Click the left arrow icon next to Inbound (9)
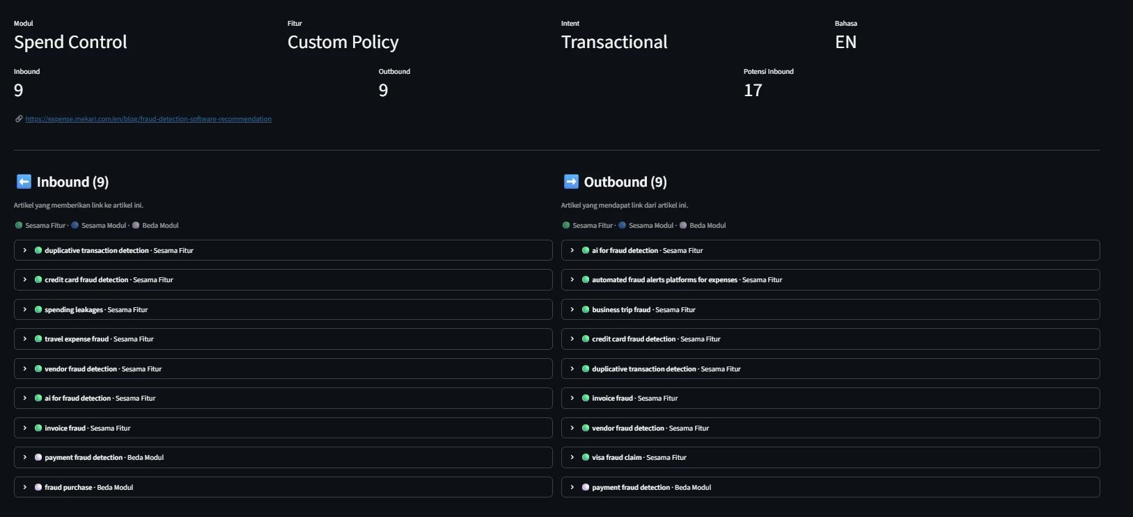 (x=24, y=182)
